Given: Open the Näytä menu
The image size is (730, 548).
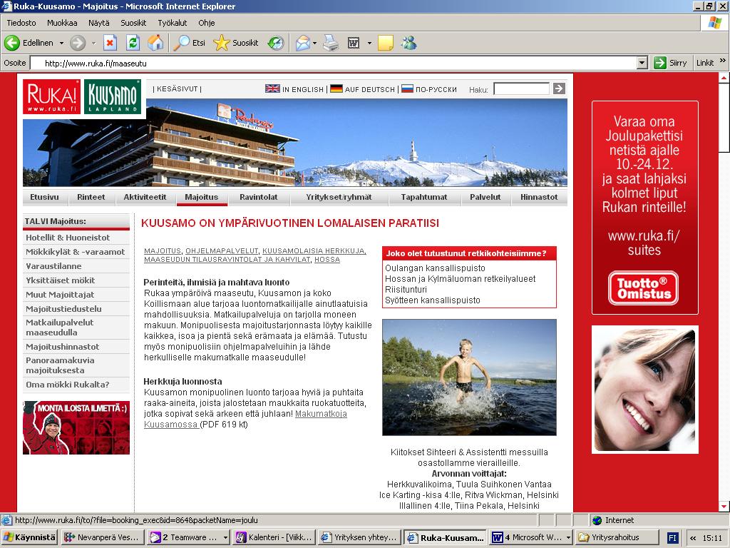Looking at the screenshot, I should (x=98, y=23).
